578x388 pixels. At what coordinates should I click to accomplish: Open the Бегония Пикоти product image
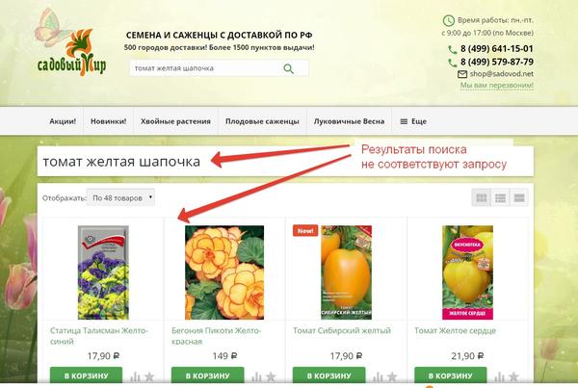pyautogui.click(x=224, y=272)
